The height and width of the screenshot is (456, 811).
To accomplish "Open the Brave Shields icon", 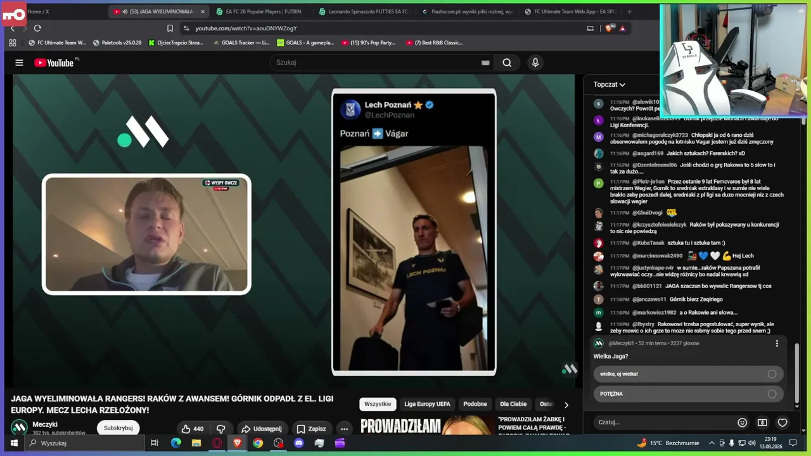I will pyautogui.click(x=610, y=28).
